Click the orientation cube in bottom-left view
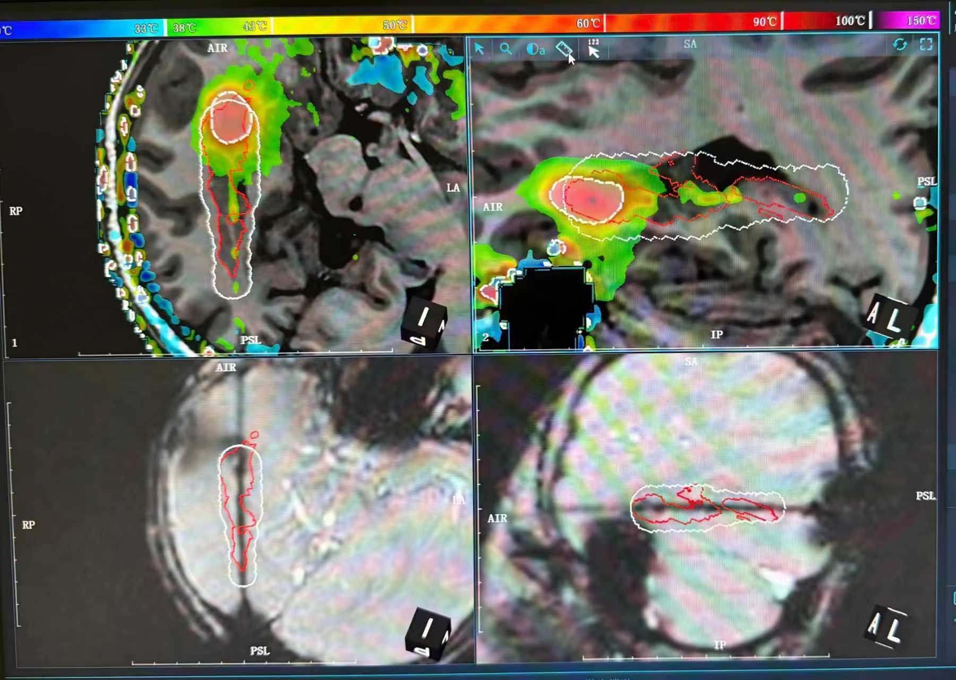Image resolution: width=956 pixels, height=680 pixels. tap(427, 633)
